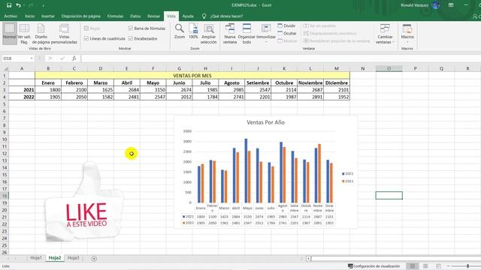Click the Undo arrow icon

click(19, 5)
